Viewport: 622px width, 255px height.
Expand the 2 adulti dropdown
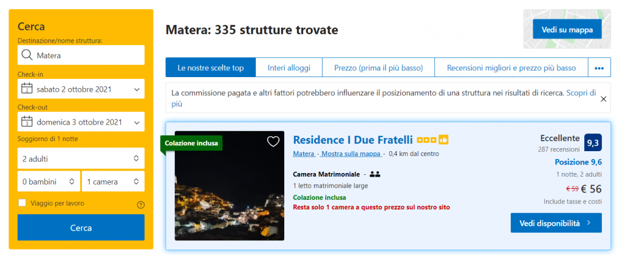pos(81,158)
